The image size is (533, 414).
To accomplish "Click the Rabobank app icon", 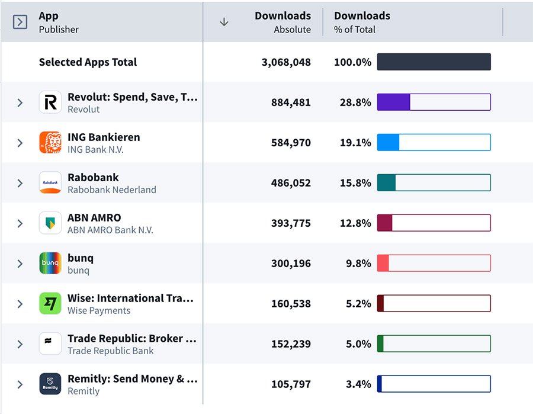I will coord(50,183).
